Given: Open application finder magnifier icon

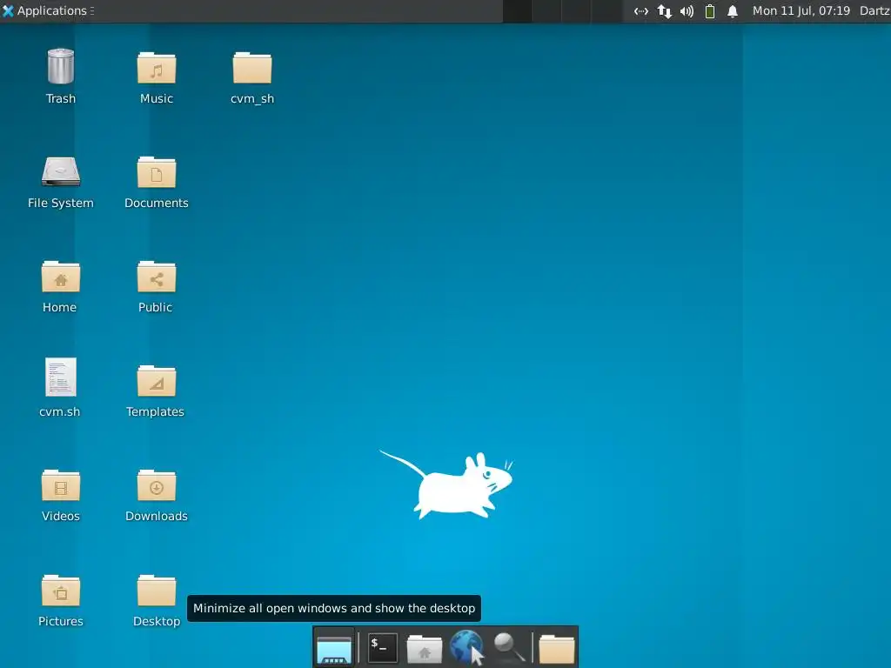Looking at the screenshot, I should (508, 647).
